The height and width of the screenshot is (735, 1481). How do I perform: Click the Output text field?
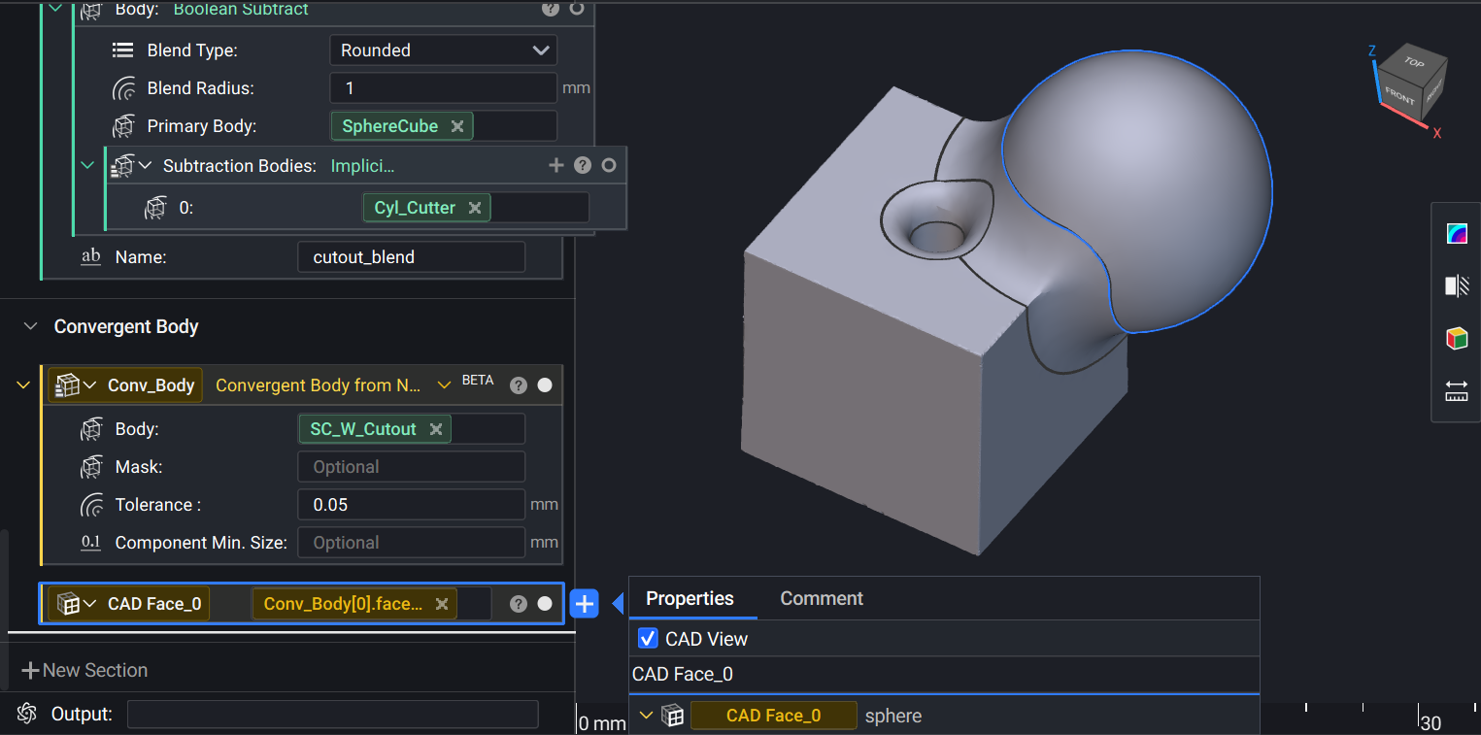coord(333,714)
